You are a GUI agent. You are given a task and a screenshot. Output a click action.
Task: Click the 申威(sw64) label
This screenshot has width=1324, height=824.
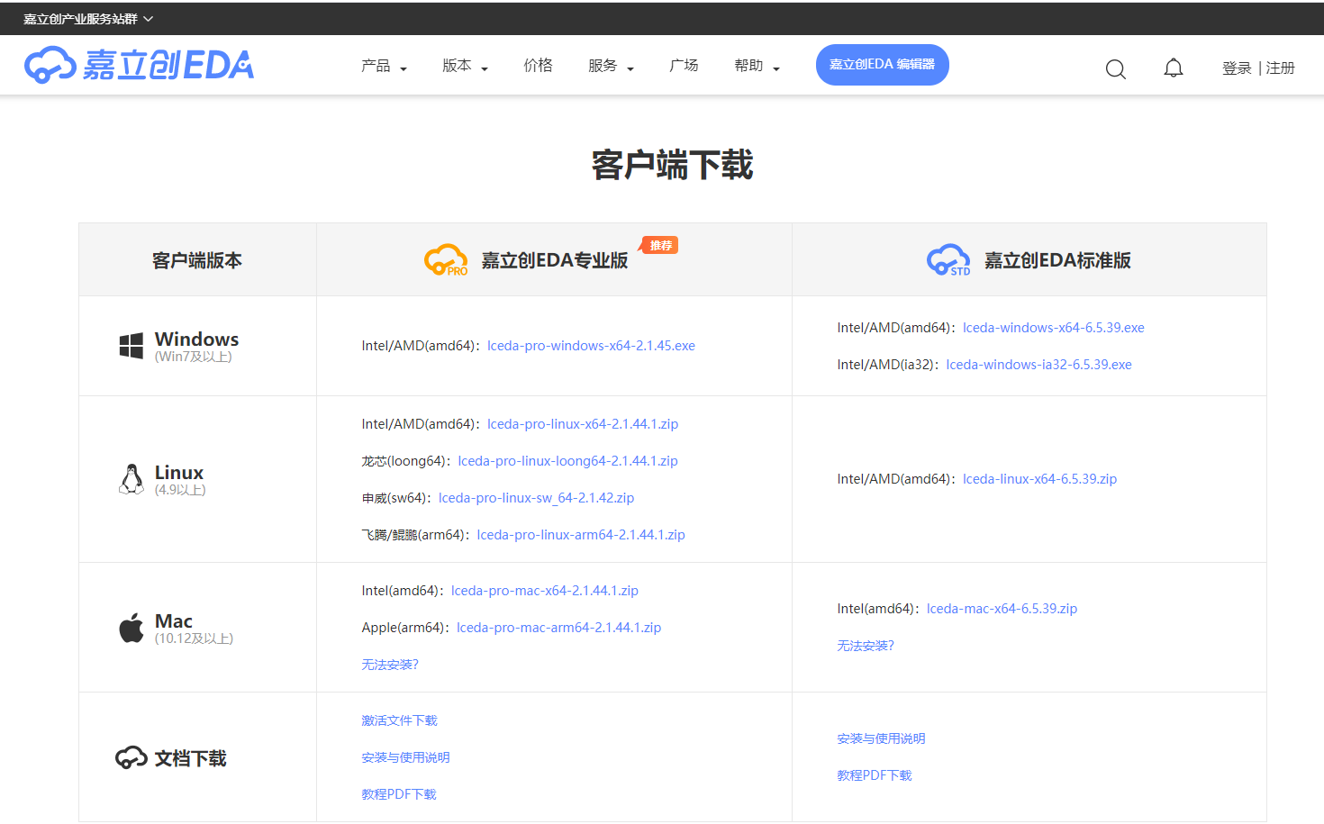(x=395, y=498)
